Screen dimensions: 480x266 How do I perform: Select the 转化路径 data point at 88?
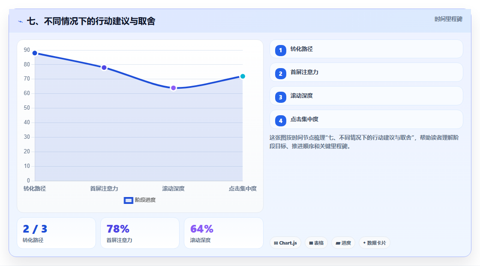point(35,53)
